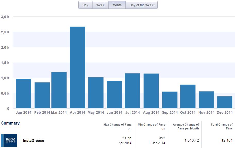
Task: Select the Aug 2014 bar
Action: click(151, 91)
